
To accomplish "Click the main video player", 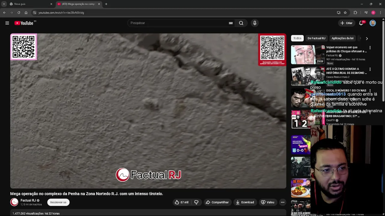I will pyautogui.click(x=148, y=111).
